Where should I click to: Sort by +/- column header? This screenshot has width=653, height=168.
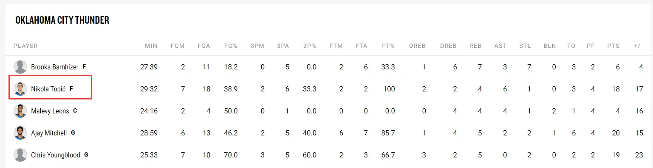pyautogui.click(x=638, y=46)
